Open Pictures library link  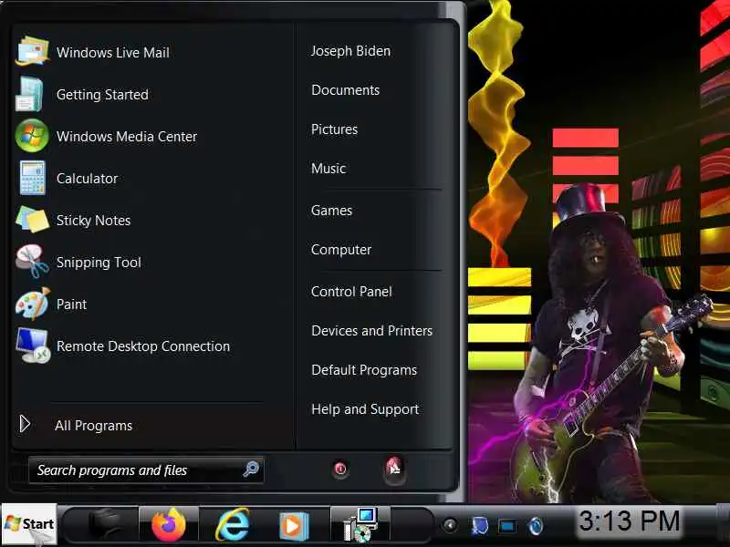334,129
